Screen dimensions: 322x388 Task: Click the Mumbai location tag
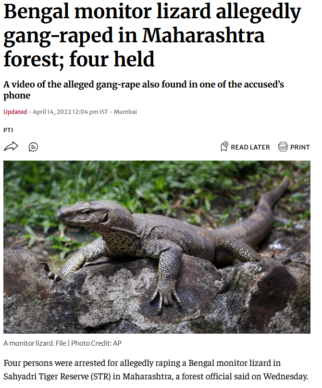[125, 112]
